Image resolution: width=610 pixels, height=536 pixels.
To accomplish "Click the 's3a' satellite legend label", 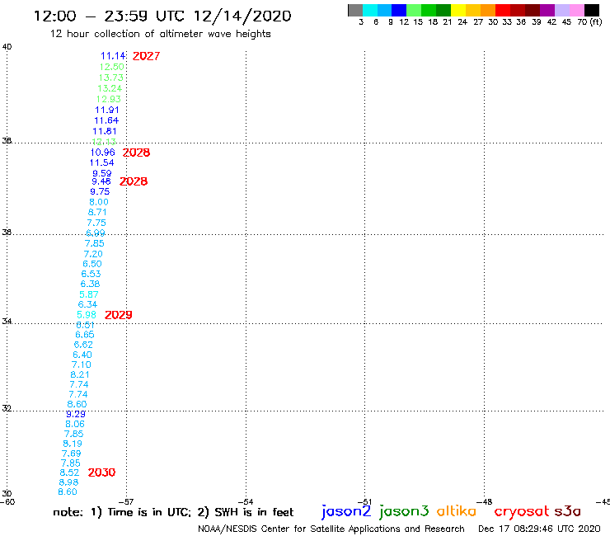I will [x=568, y=511].
